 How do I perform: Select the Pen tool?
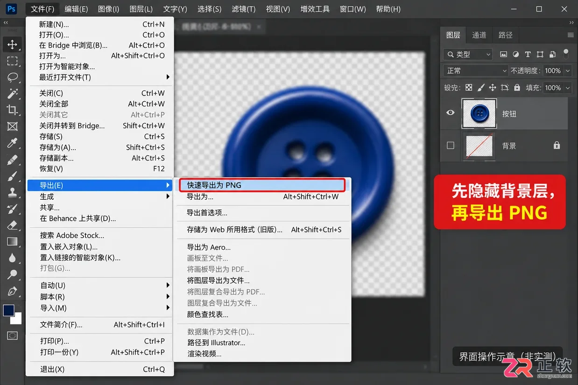point(12,291)
